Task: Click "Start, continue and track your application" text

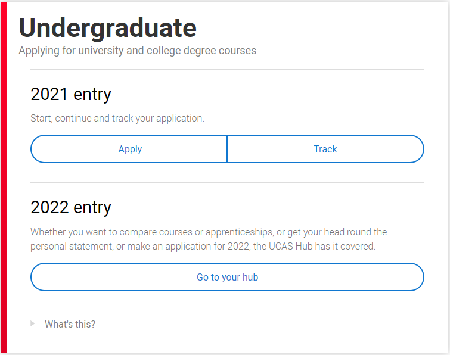Action: click(117, 118)
